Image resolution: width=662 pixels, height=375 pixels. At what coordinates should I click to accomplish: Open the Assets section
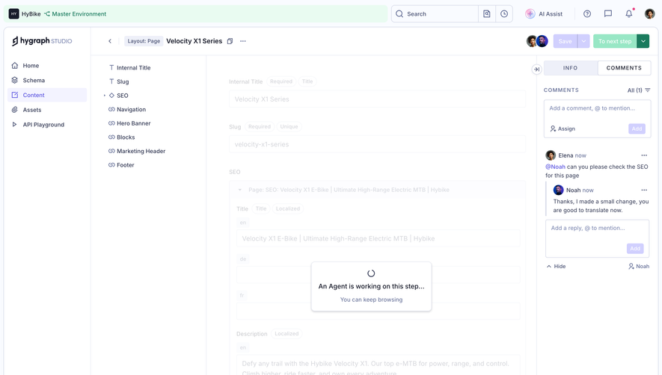[47, 110]
